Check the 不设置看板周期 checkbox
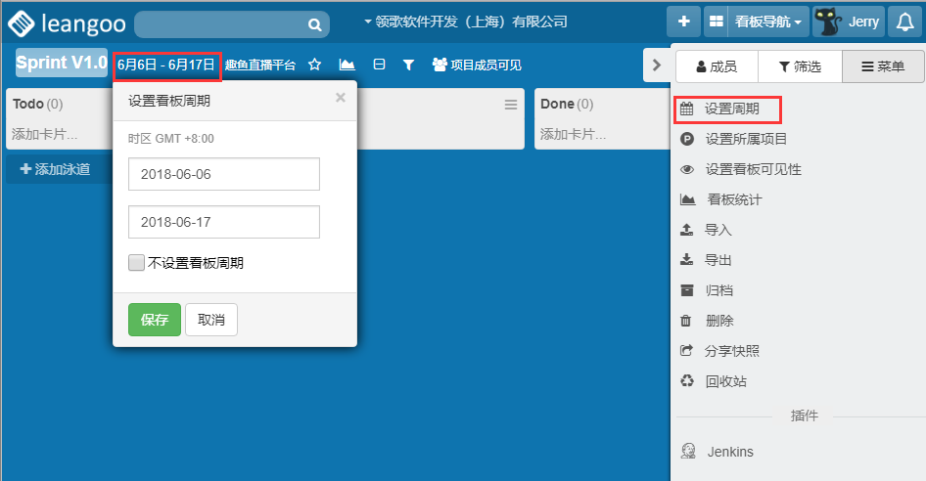This screenshot has height=481, width=926. [137, 262]
